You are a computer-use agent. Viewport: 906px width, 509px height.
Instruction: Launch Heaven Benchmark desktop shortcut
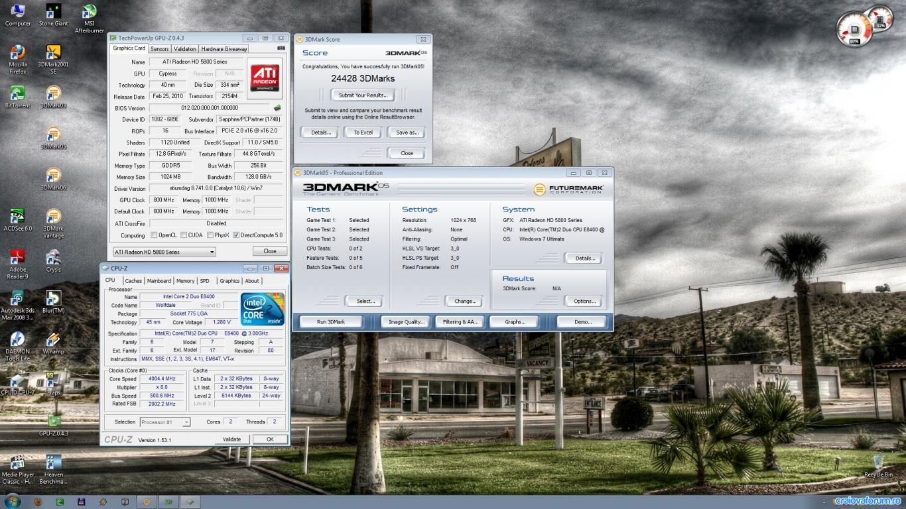[53, 470]
